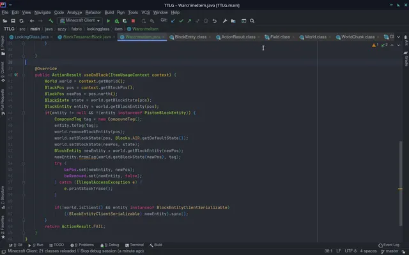
Task: Click the override gutter icon at useOnBlock
Action: click(x=16, y=75)
